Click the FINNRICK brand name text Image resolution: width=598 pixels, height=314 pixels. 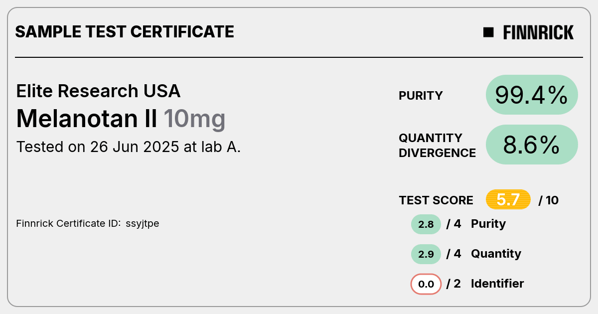click(x=538, y=32)
